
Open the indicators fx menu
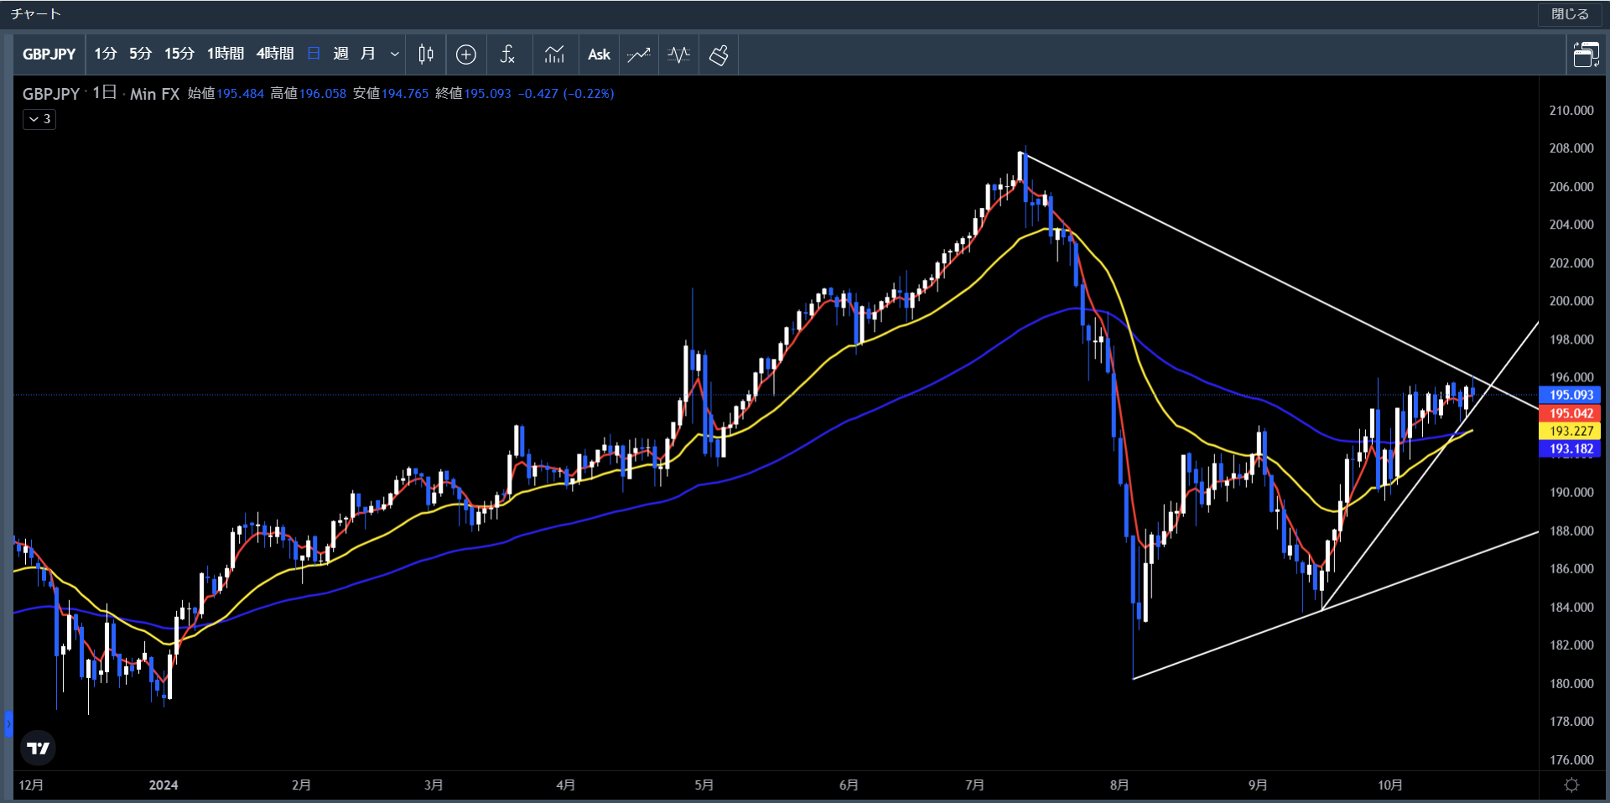point(507,54)
